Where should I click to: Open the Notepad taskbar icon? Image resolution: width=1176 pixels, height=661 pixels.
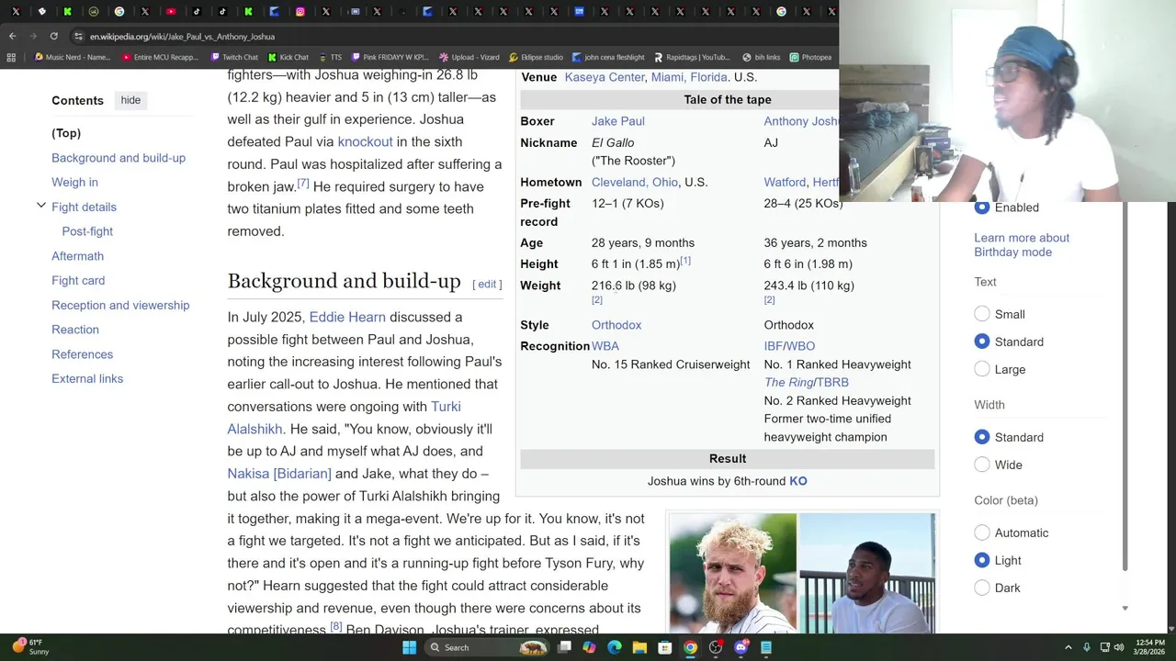[765, 647]
